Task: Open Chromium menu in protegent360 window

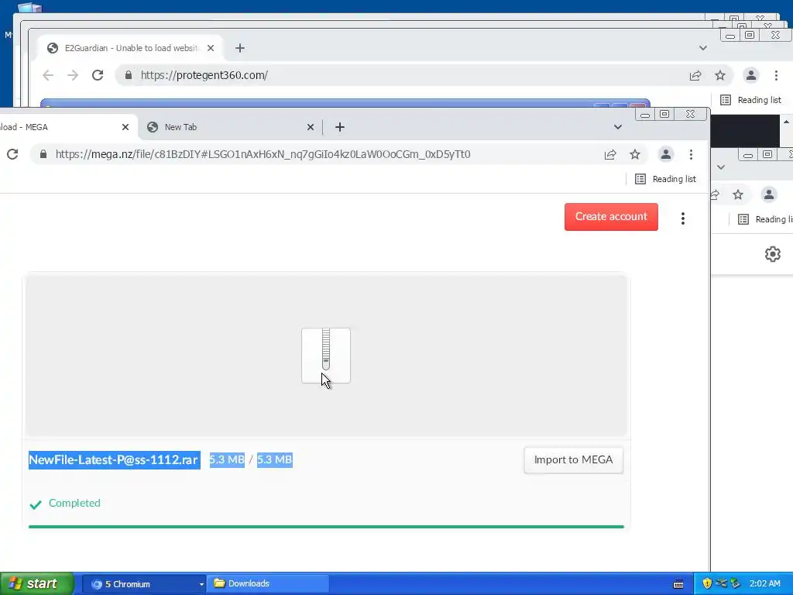Action: (x=776, y=75)
